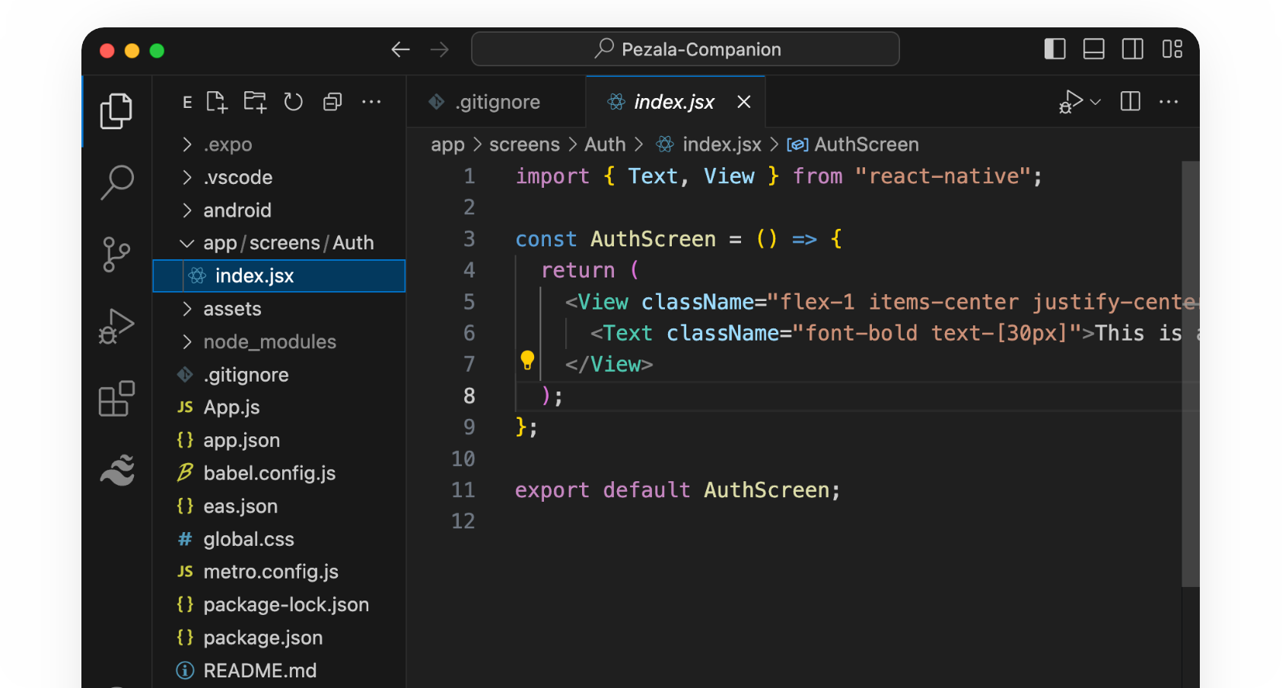Click the lightbulb code action on line 7
This screenshot has width=1282, height=688.
click(x=527, y=360)
